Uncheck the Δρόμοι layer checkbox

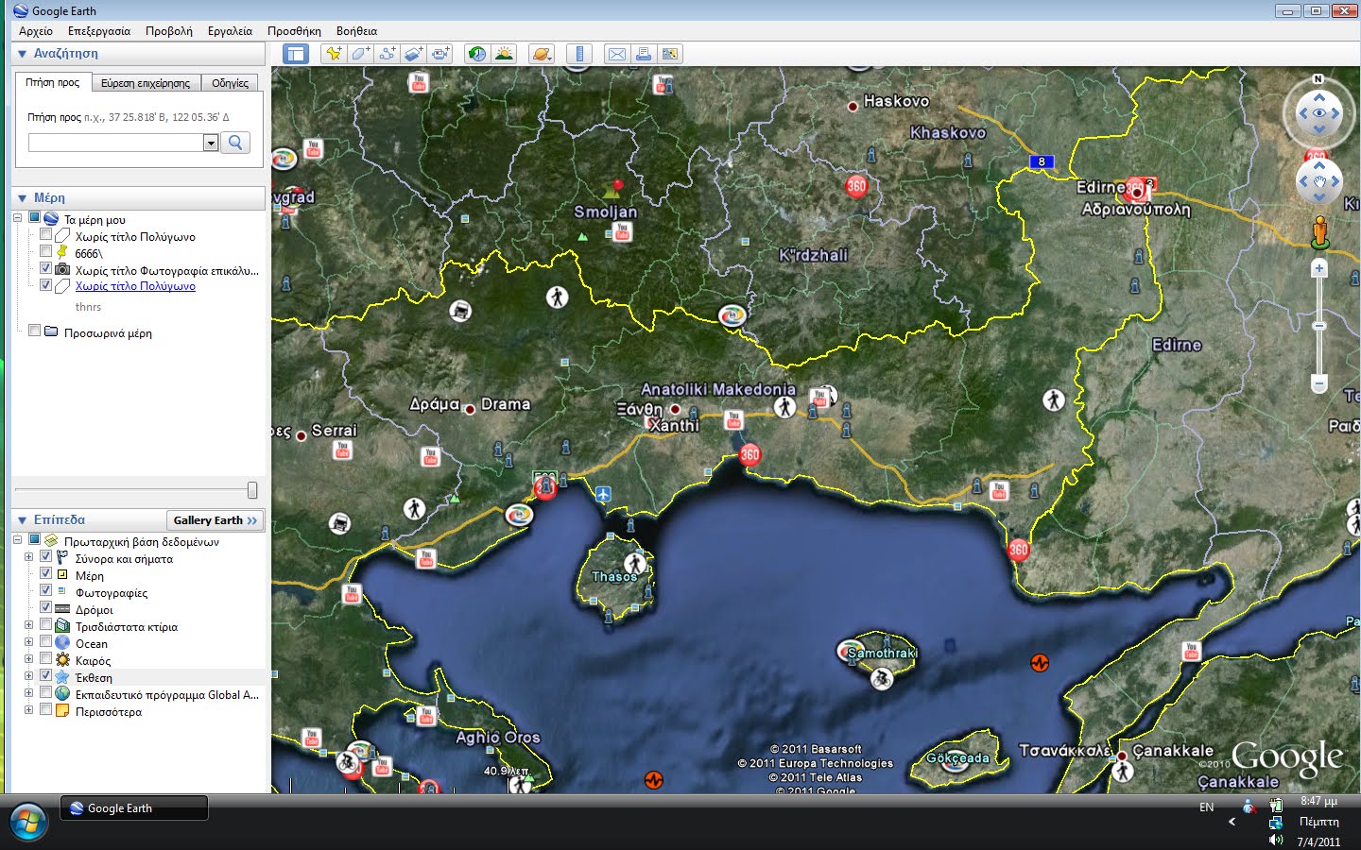click(45, 607)
